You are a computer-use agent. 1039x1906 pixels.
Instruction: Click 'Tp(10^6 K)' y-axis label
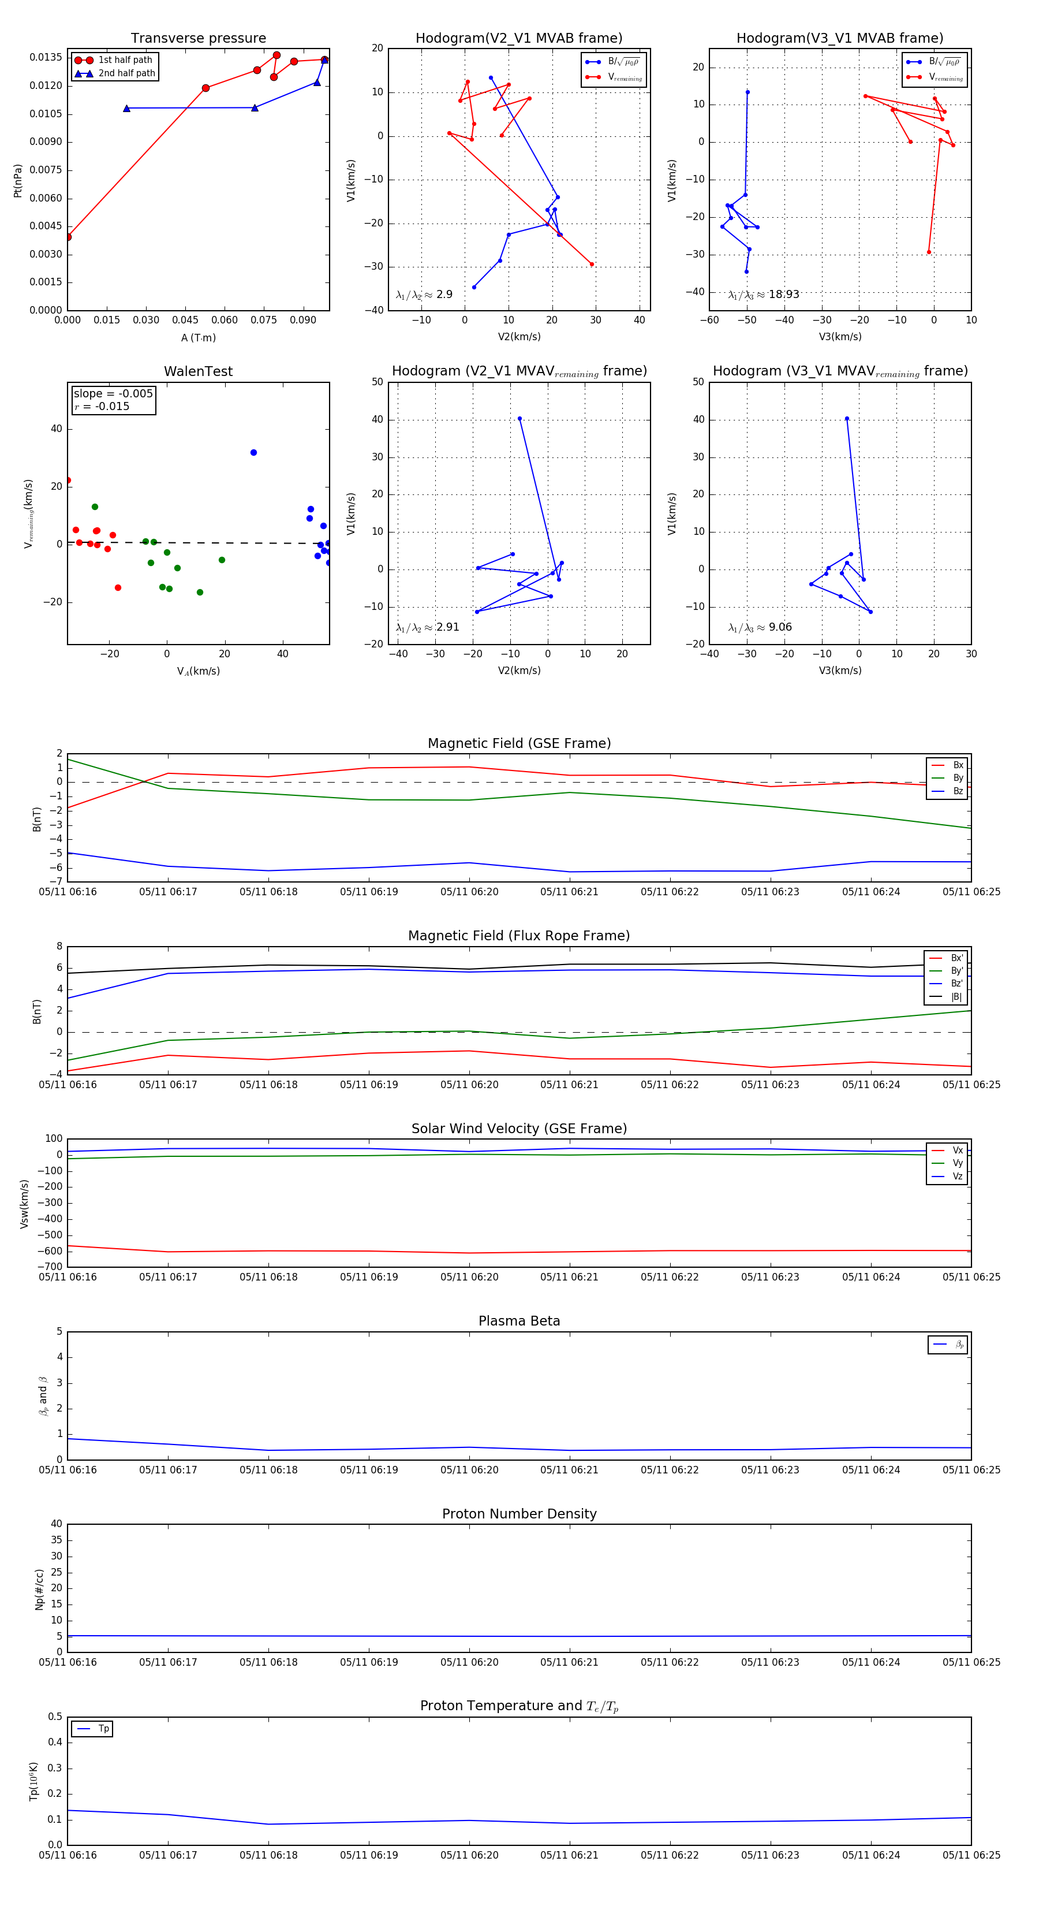click(x=33, y=1781)
